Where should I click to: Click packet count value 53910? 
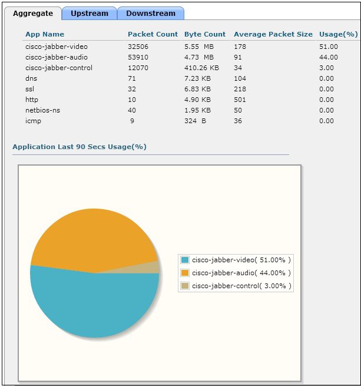tap(138, 57)
